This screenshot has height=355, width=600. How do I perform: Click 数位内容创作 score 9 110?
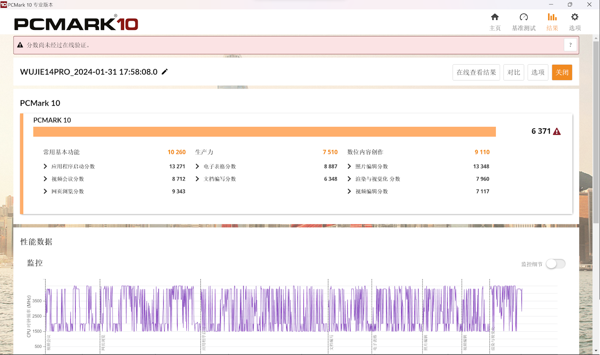pyautogui.click(x=482, y=152)
